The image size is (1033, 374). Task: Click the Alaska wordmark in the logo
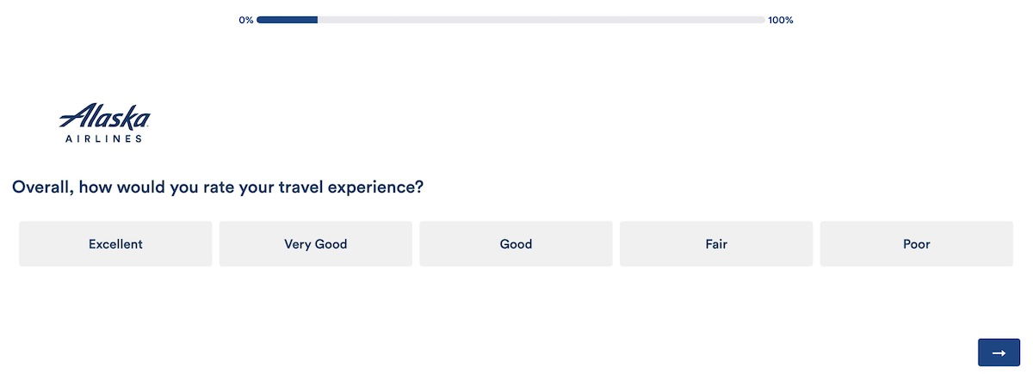click(105, 118)
